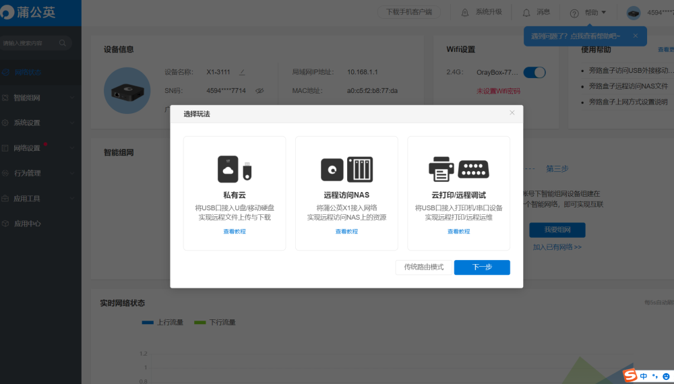Edit device name with pencil icon
Screen dimensions: 674x384
tap(242, 72)
